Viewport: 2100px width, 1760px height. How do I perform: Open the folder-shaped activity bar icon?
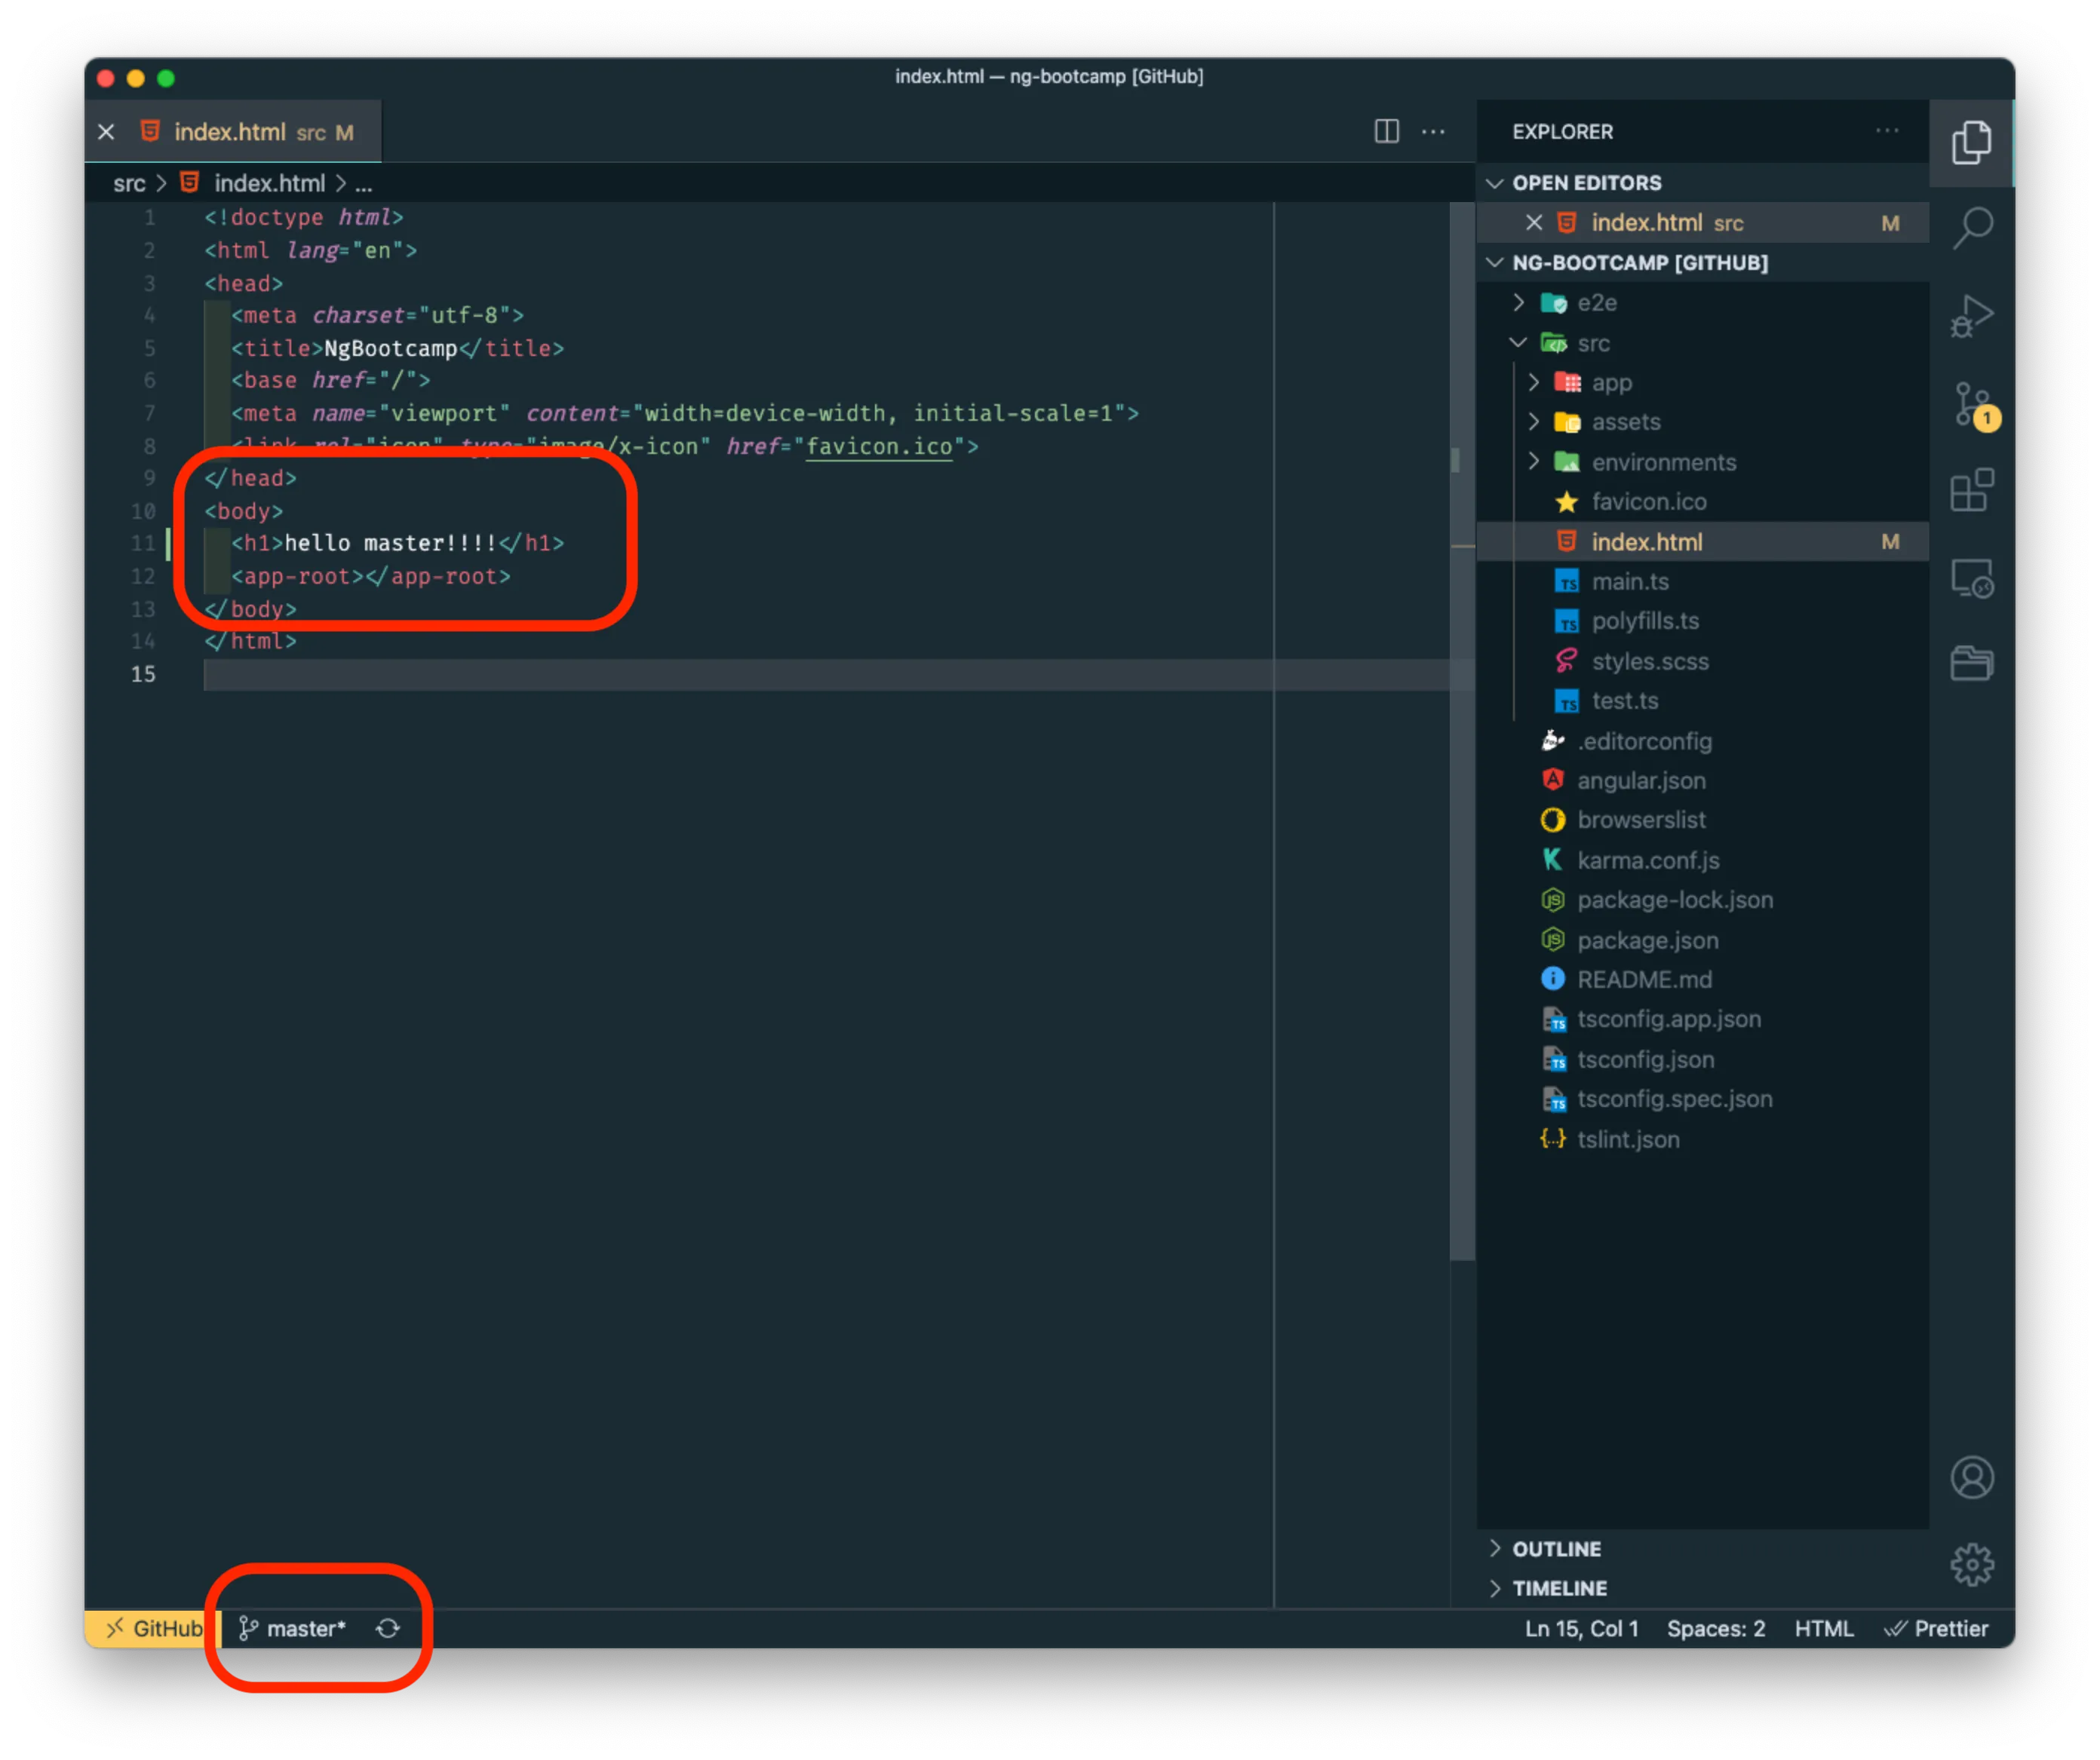coord(1971,663)
